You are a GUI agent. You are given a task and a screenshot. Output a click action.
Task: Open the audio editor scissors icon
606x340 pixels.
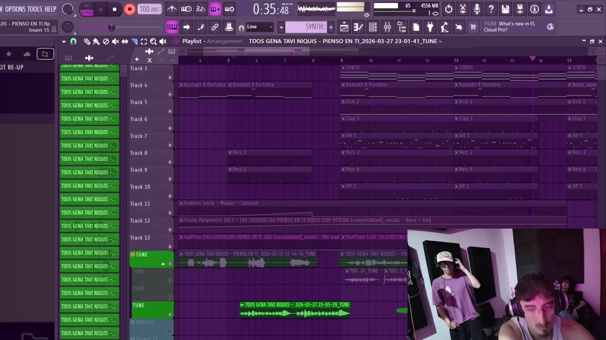click(x=463, y=9)
